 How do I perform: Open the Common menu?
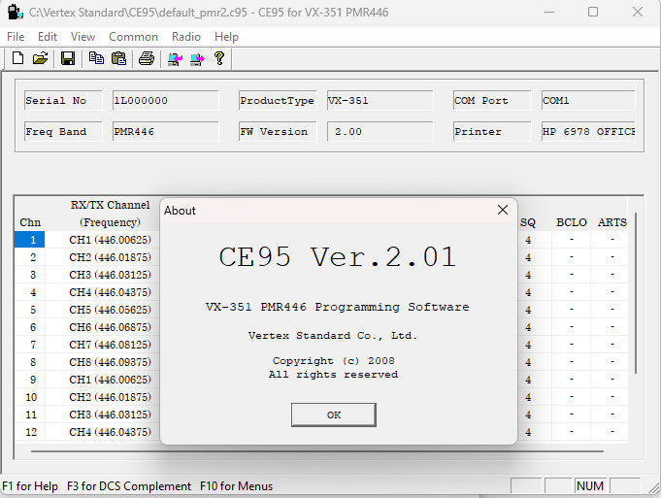click(133, 37)
